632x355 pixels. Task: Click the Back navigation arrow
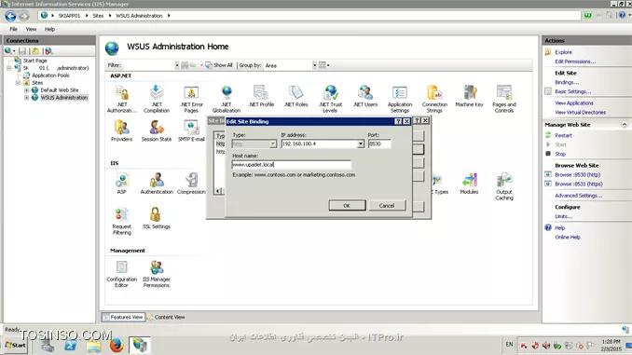coord(10,16)
